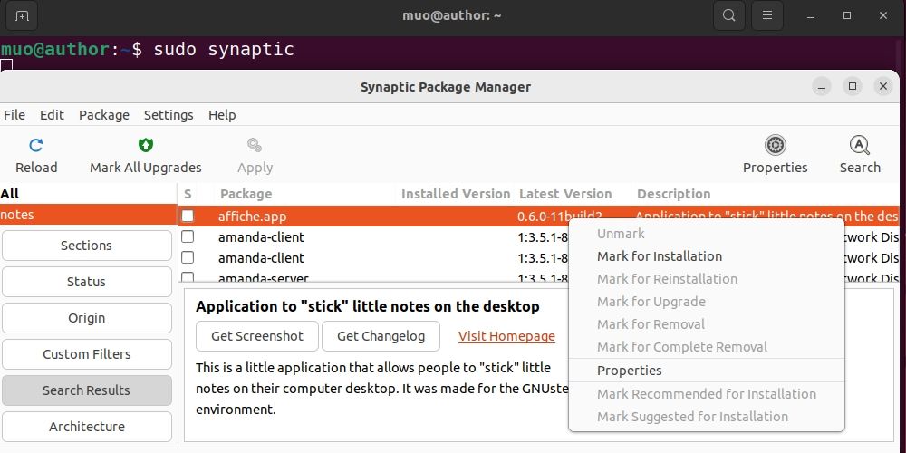Toggle the second amanda-client package checkbox
The image size is (906, 453).
coord(188,258)
